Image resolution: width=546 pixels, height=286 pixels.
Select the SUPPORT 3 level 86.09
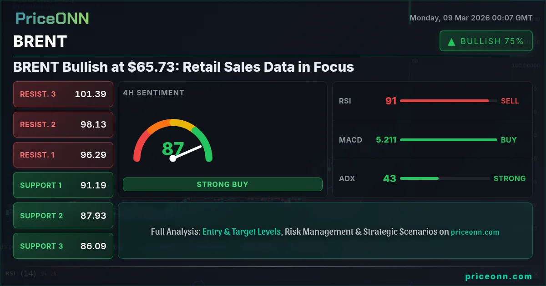pyautogui.click(x=63, y=246)
